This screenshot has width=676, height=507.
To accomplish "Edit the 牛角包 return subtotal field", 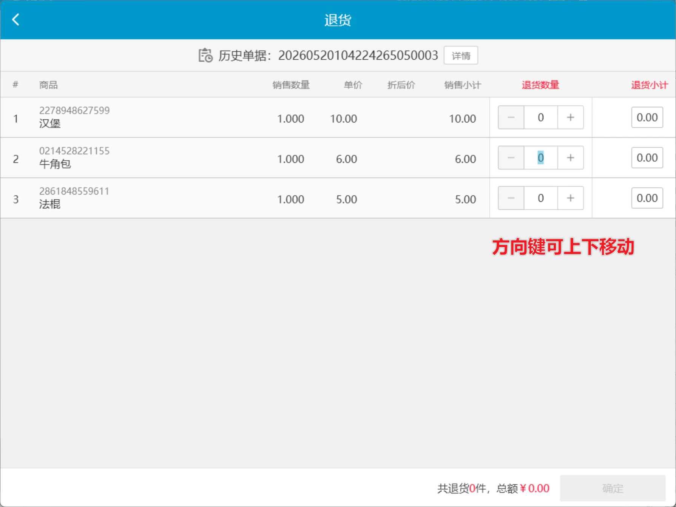I will coord(647,158).
